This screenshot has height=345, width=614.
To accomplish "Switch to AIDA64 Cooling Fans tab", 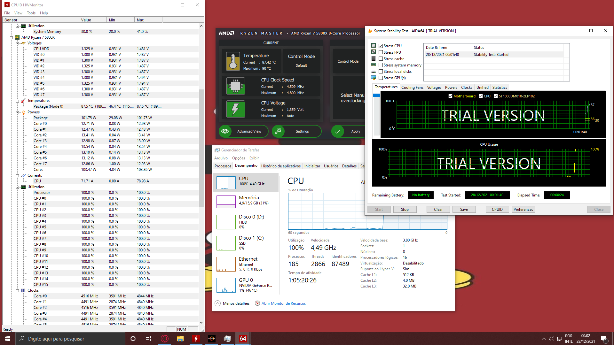I will [412, 88].
